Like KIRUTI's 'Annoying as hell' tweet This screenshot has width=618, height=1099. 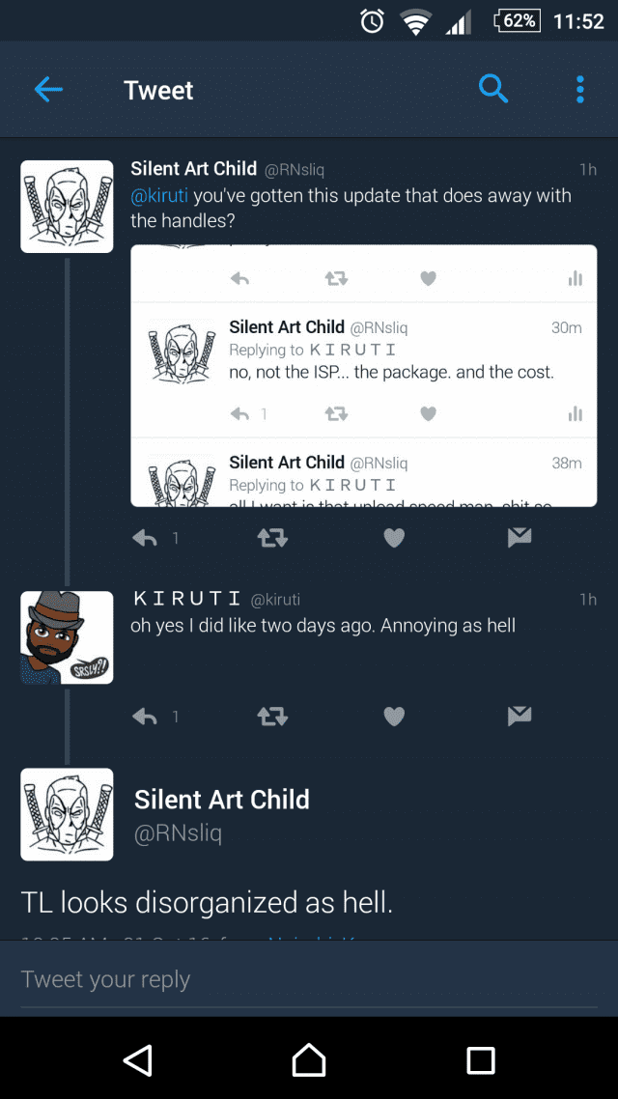coord(395,717)
